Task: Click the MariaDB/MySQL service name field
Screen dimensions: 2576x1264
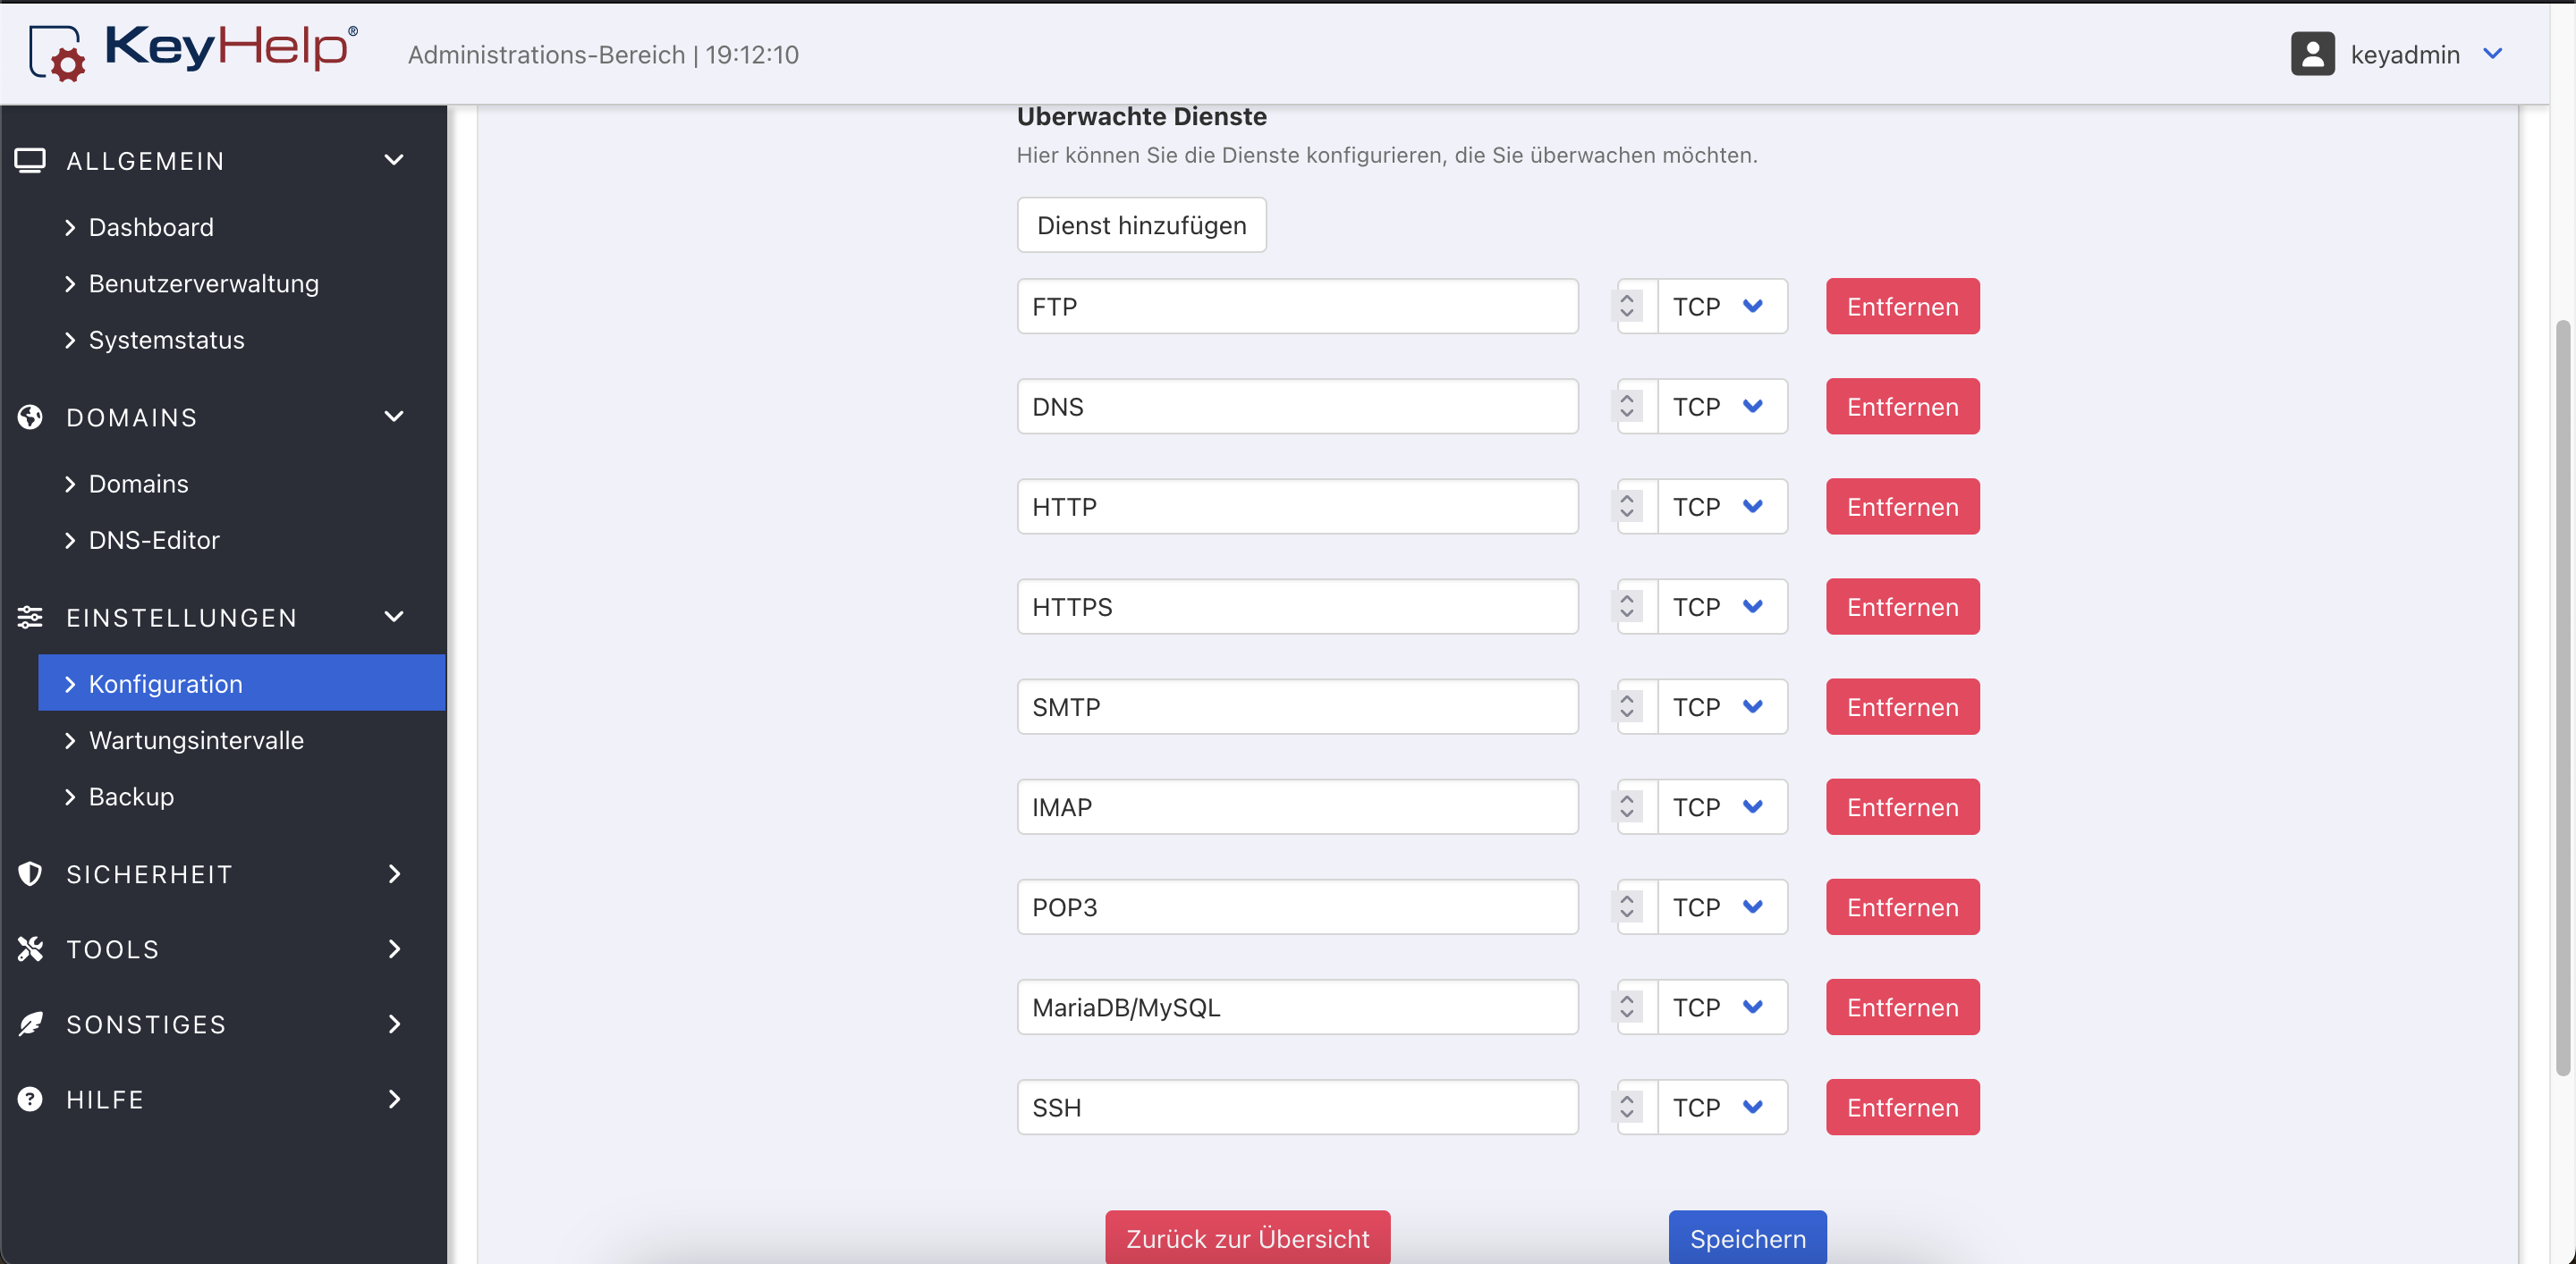Action: [1297, 1007]
